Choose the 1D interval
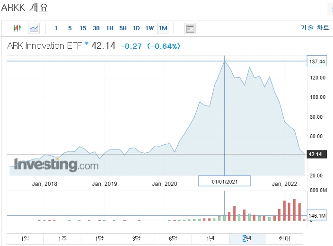 pos(136,28)
